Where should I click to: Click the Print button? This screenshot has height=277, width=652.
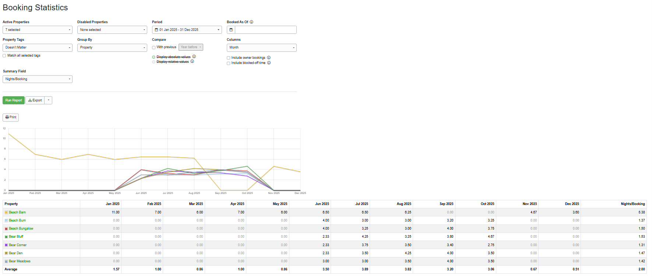[x=11, y=117]
